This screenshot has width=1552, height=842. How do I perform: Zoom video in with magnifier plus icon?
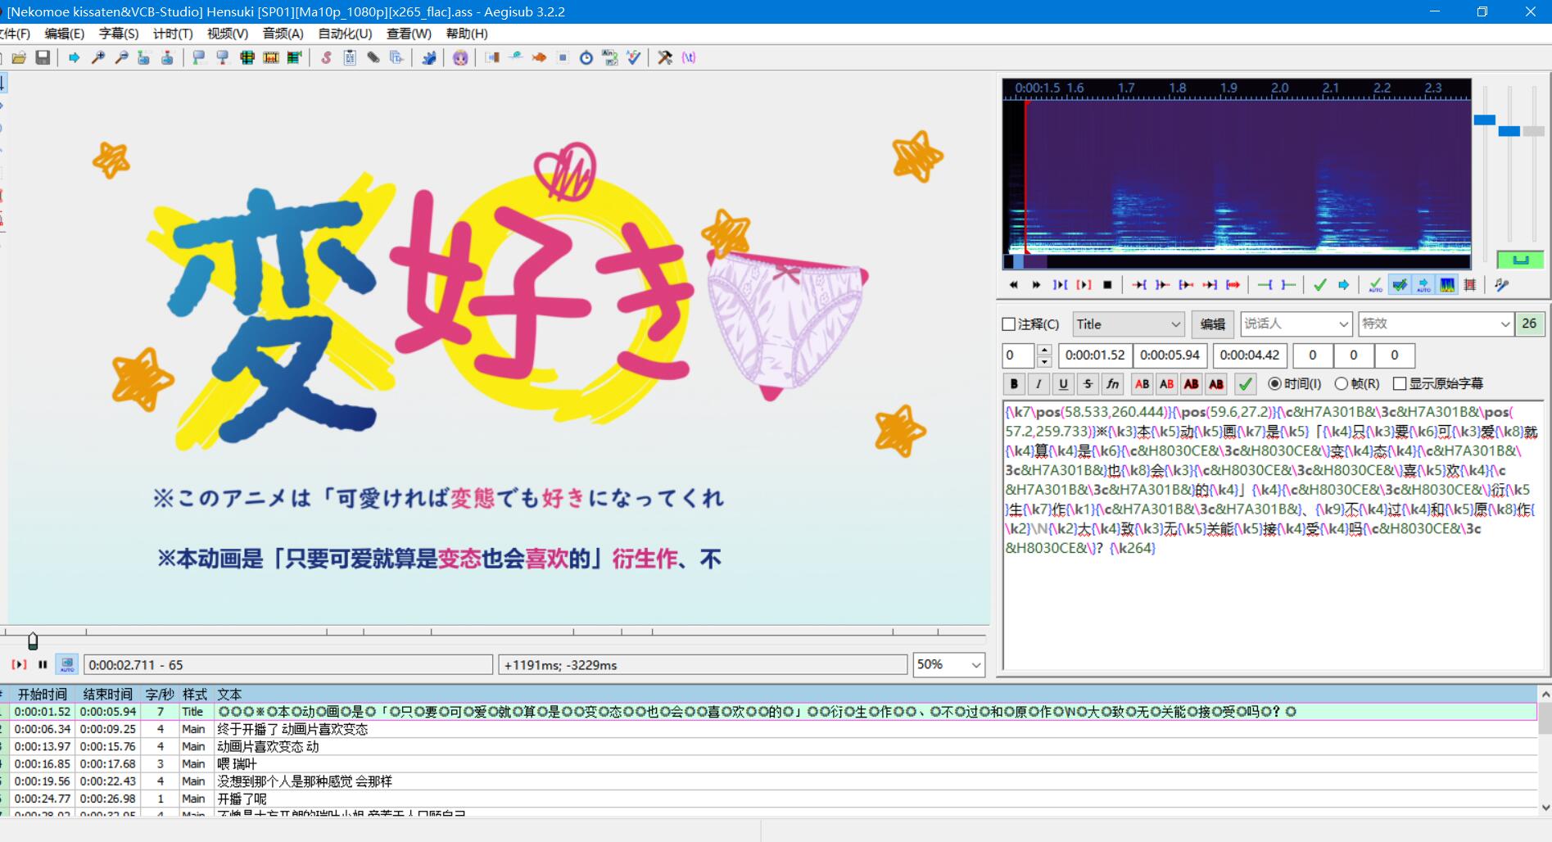pos(97,57)
